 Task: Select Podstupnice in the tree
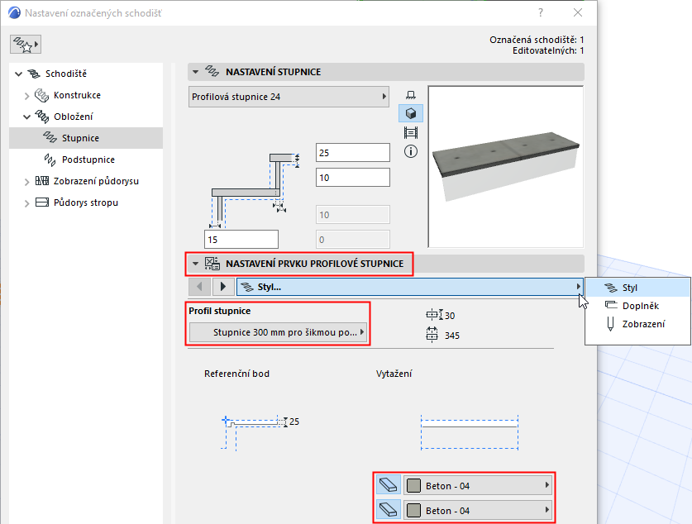[88, 160]
